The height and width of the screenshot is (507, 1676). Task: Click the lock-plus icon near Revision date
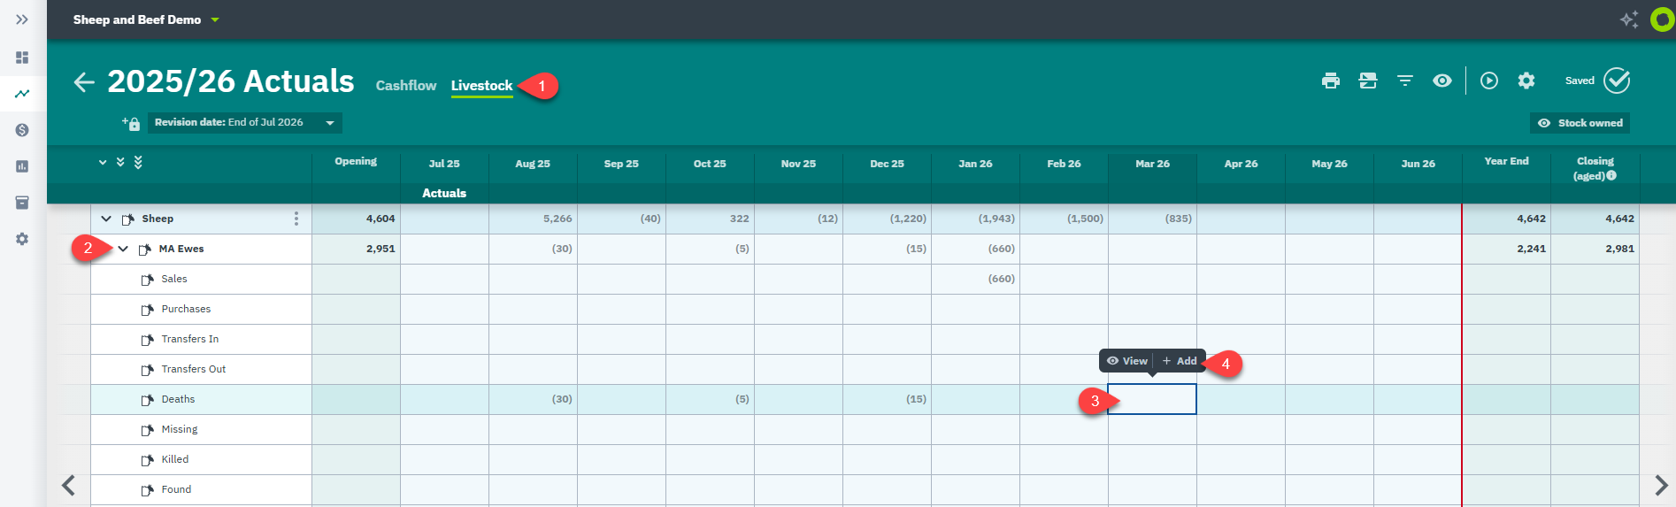click(x=131, y=123)
